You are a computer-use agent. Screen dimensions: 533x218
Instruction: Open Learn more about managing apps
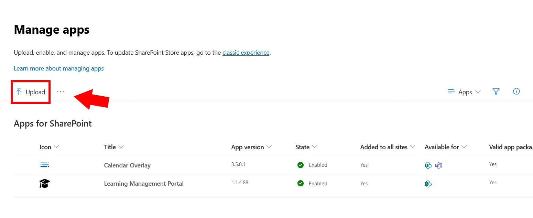click(59, 68)
